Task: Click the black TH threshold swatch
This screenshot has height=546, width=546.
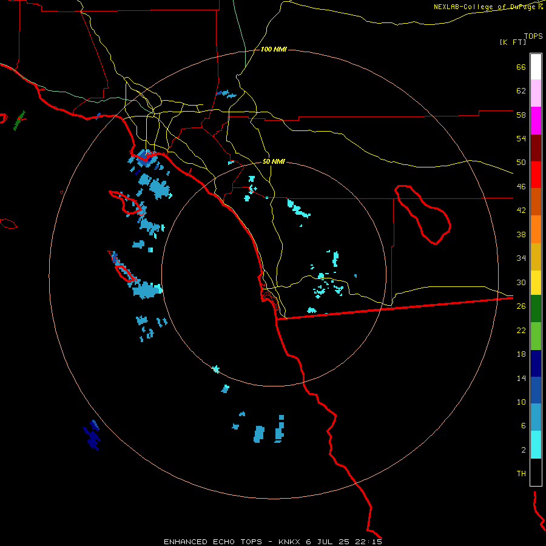Action: click(x=536, y=472)
